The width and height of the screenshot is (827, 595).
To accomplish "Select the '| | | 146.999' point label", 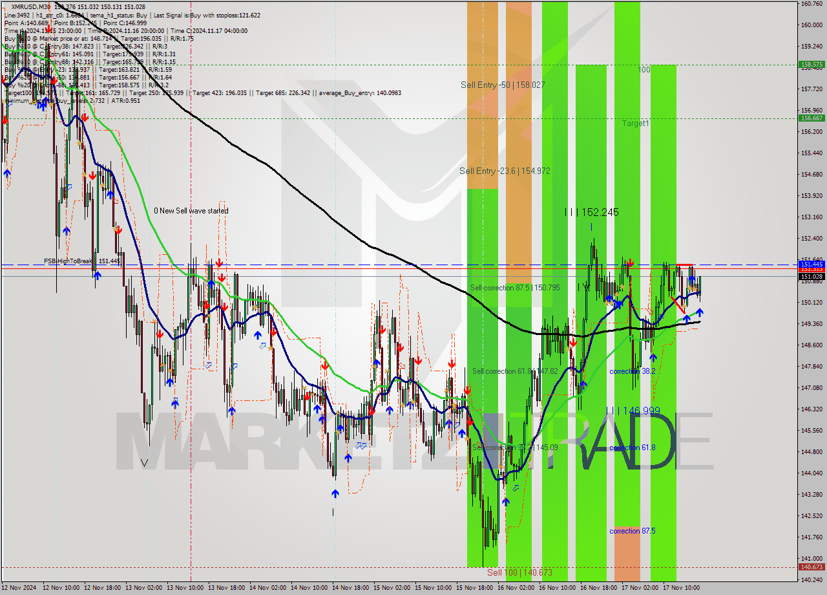I will click(x=633, y=411).
